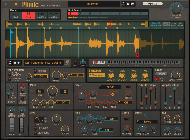This screenshot has height=140, width=190.
Task: Click the SET root button
Action: click(166, 24)
